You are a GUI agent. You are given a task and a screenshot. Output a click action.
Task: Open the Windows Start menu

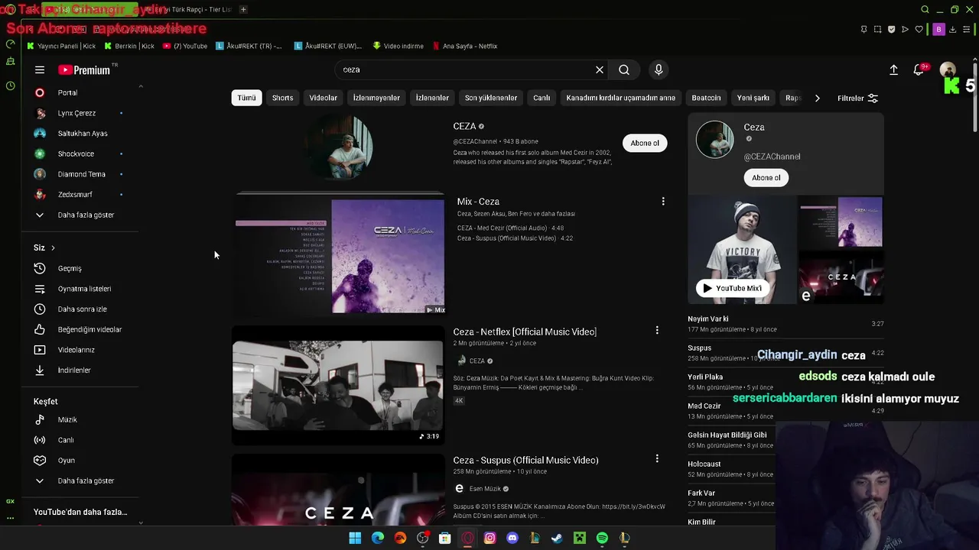click(355, 539)
